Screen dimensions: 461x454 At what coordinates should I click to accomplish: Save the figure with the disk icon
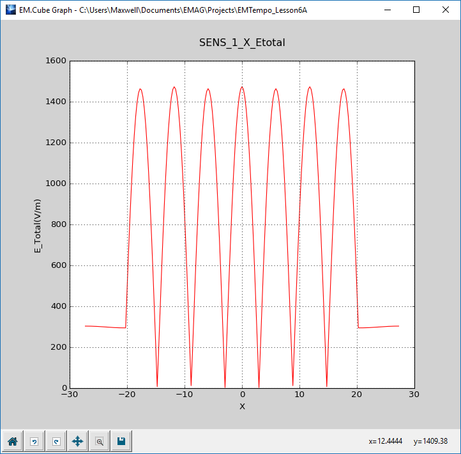121,441
